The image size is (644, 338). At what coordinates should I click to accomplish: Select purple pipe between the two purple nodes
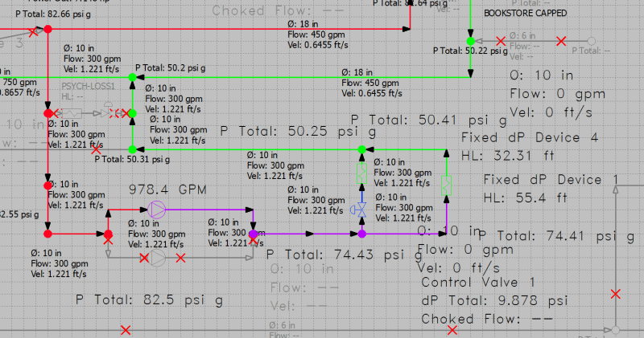pos(308,234)
